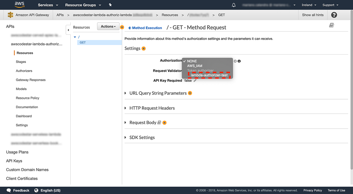Cancel Authorization edit with x icon
This screenshot has height=194, width=353.
point(235,61)
